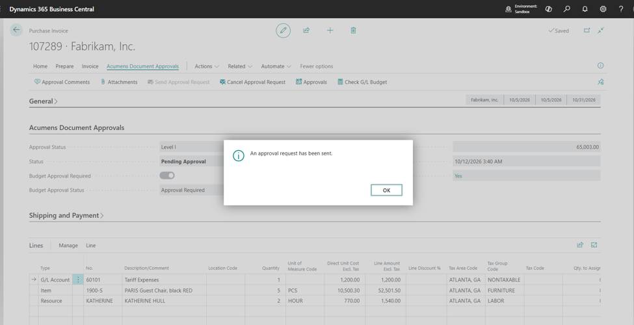Click HOUR unit of measure cell
This screenshot has width=634, height=325.
[x=305, y=301]
